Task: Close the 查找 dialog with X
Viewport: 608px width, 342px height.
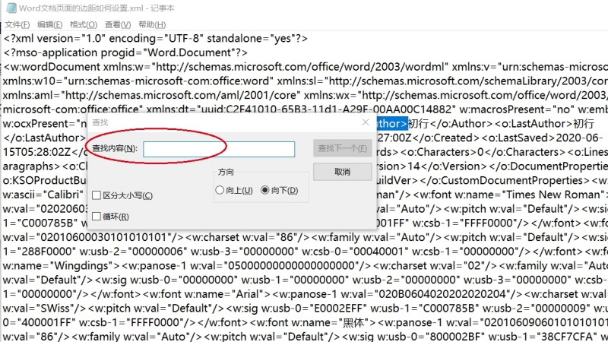Action: click(x=366, y=122)
